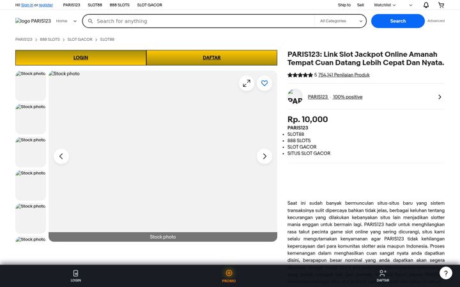The width and height of the screenshot is (460, 287).
Task: Open the shopping cart
Action: click(x=441, y=5)
